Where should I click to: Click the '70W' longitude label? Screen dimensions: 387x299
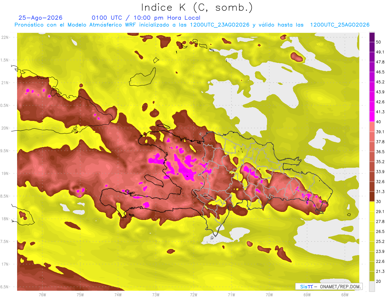pyautogui.click(x=269, y=295)
